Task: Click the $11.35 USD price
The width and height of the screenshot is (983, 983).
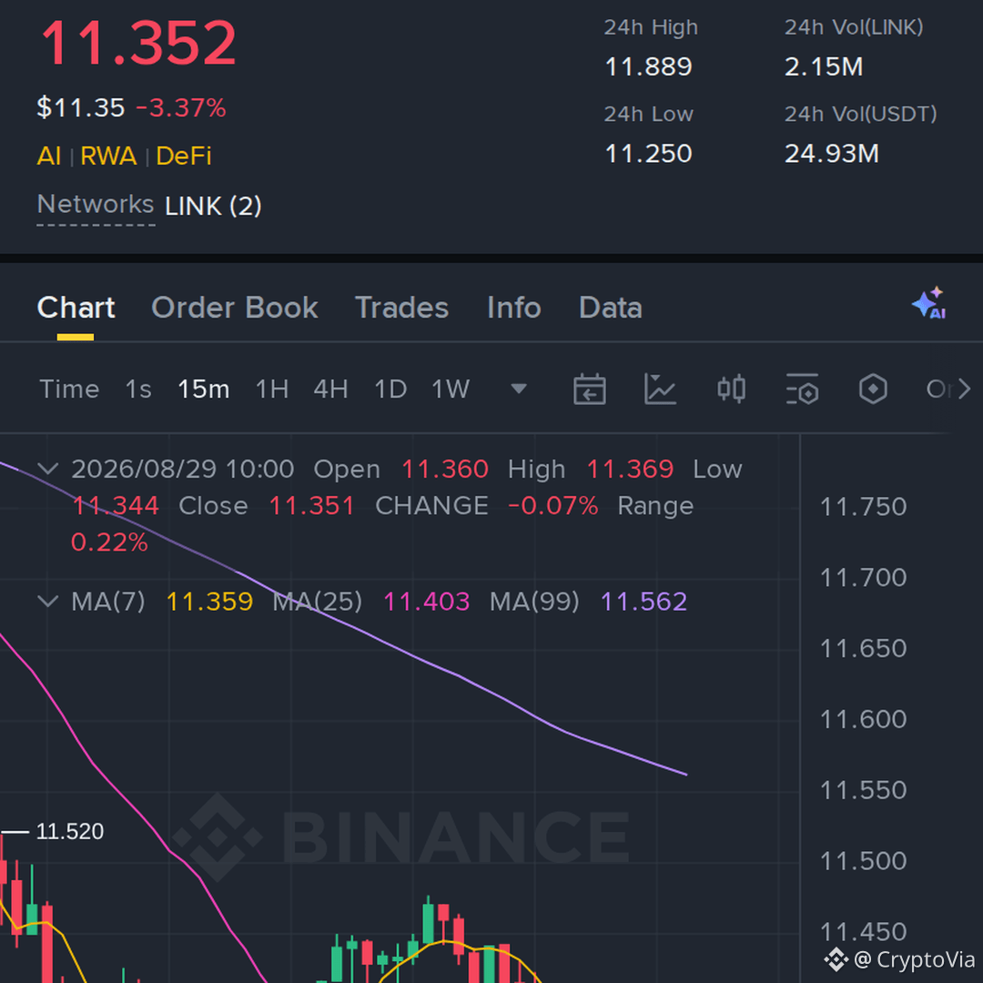Action: pos(81,107)
